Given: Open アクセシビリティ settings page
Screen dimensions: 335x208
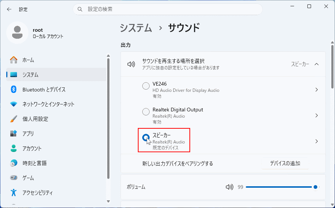Looking at the screenshot, I should pos(56,193).
